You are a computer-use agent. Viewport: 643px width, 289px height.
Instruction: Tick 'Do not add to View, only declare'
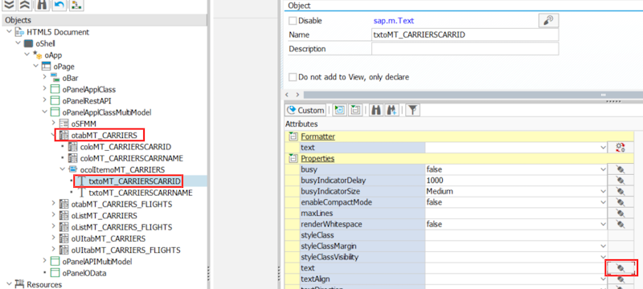coord(293,77)
